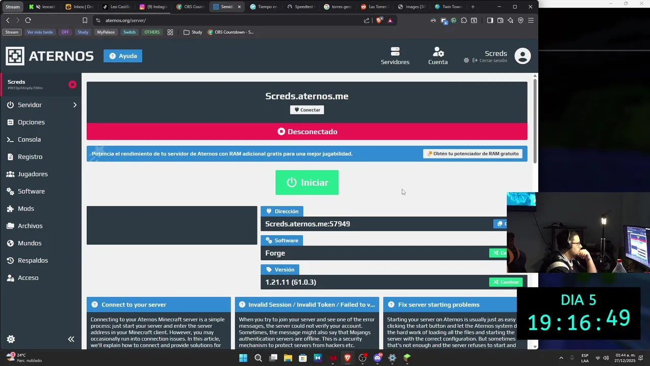Open sidebar settings gear at bottom
650x366 pixels.
11,339
